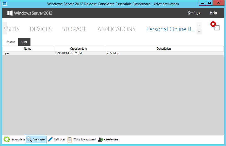Click the Create user person icon
226x146 pixels.
tap(100, 139)
